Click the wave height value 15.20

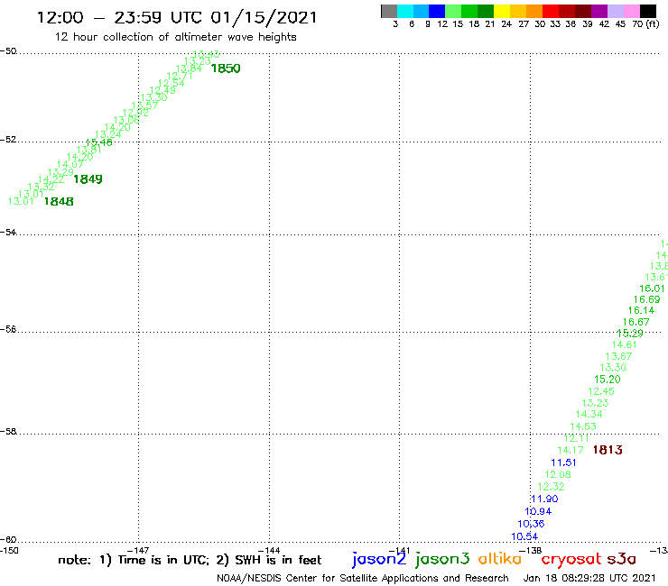[x=608, y=380]
